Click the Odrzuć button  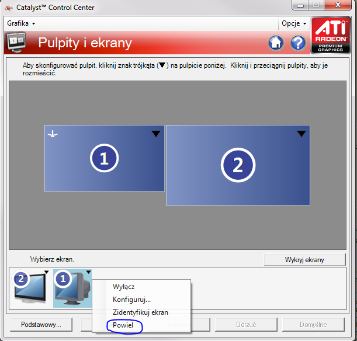click(x=246, y=325)
